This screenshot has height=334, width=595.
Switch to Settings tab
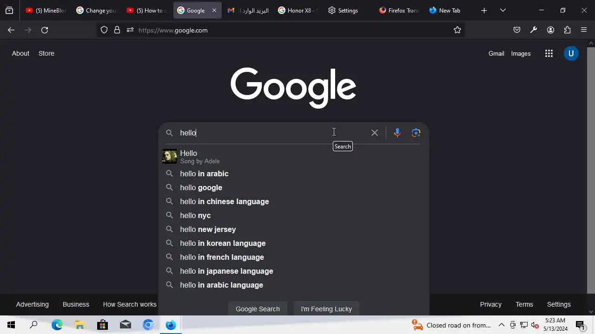coord(348,10)
